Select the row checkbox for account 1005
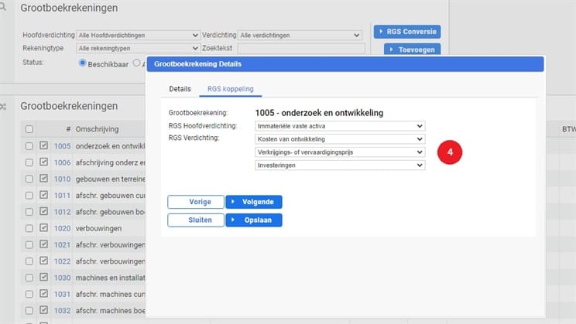The height and width of the screenshot is (324, 576). [29, 146]
